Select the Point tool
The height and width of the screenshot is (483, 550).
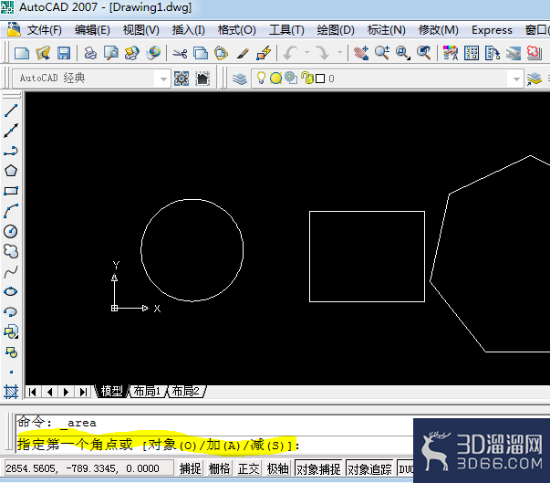pos(11,373)
